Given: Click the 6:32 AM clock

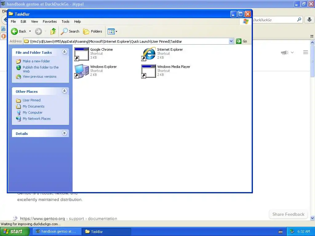Looking at the screenshot, I should click(x=304, y=232).
